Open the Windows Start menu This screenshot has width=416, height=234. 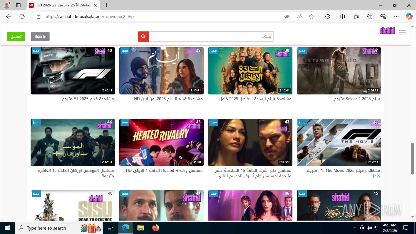click(x=7, y=228)
